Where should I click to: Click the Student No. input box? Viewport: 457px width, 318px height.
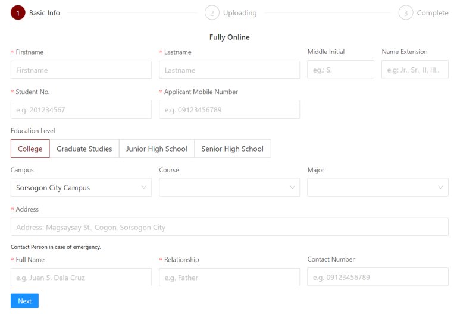[81, 109]
